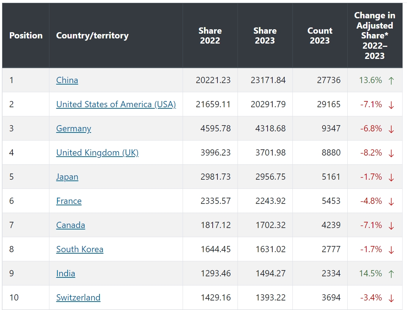The width and height of the screenshot is (407, 310).
Task: Open the United Kingdom (UK) link
Action: click(x=97, y=153)
